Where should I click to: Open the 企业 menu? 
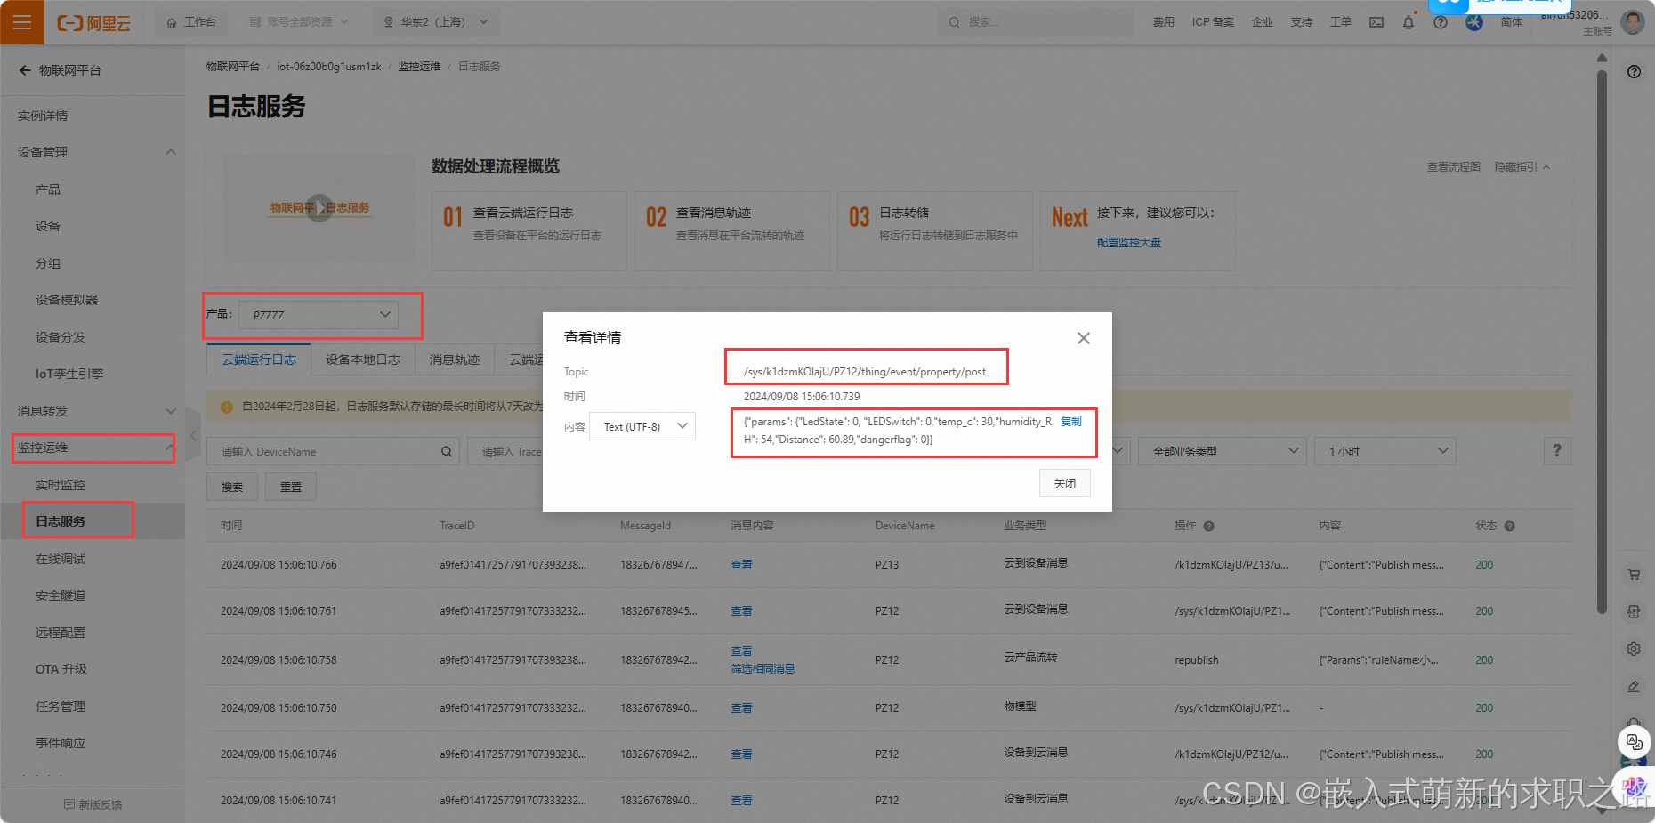(x=1262, y=22)
